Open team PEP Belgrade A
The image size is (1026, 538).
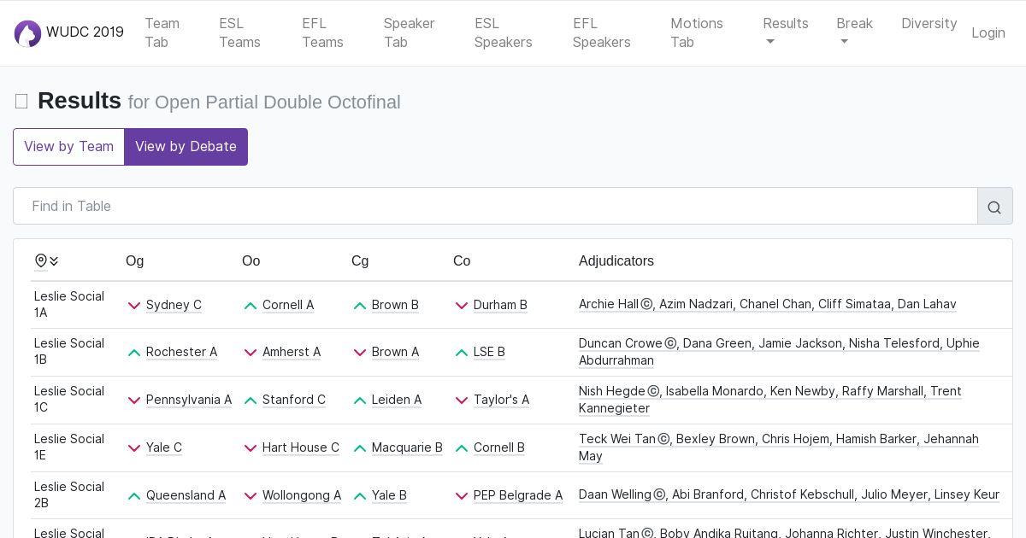[x=518, y=495]
